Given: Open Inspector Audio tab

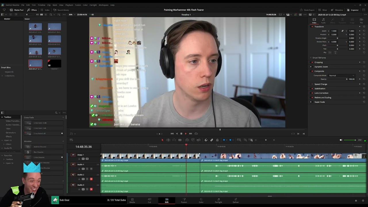Looking at the screenshot, I should [x=323, y=21].
